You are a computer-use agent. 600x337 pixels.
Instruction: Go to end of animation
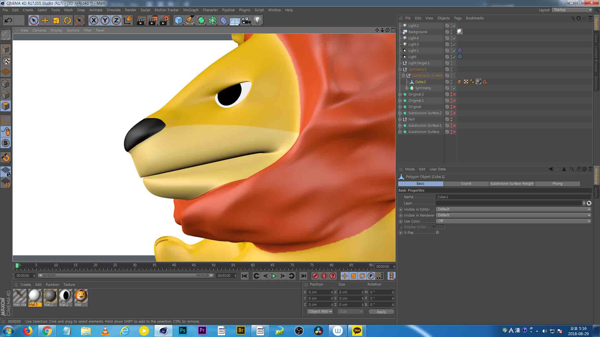pos(303,276)
